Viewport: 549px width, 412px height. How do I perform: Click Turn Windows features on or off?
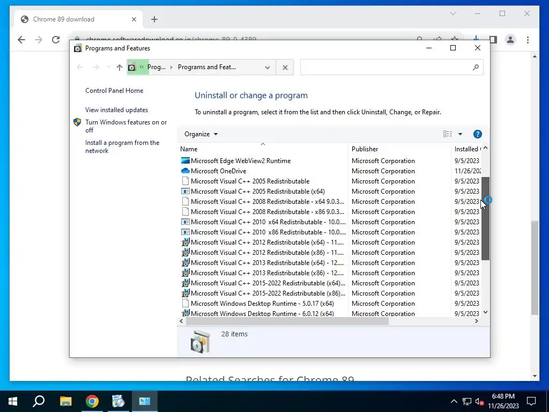[x=126, y=126]
